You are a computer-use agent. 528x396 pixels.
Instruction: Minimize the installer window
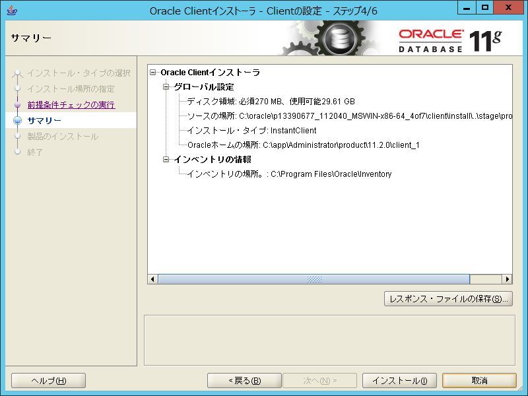pyautogui.click(x=467, y=8)
